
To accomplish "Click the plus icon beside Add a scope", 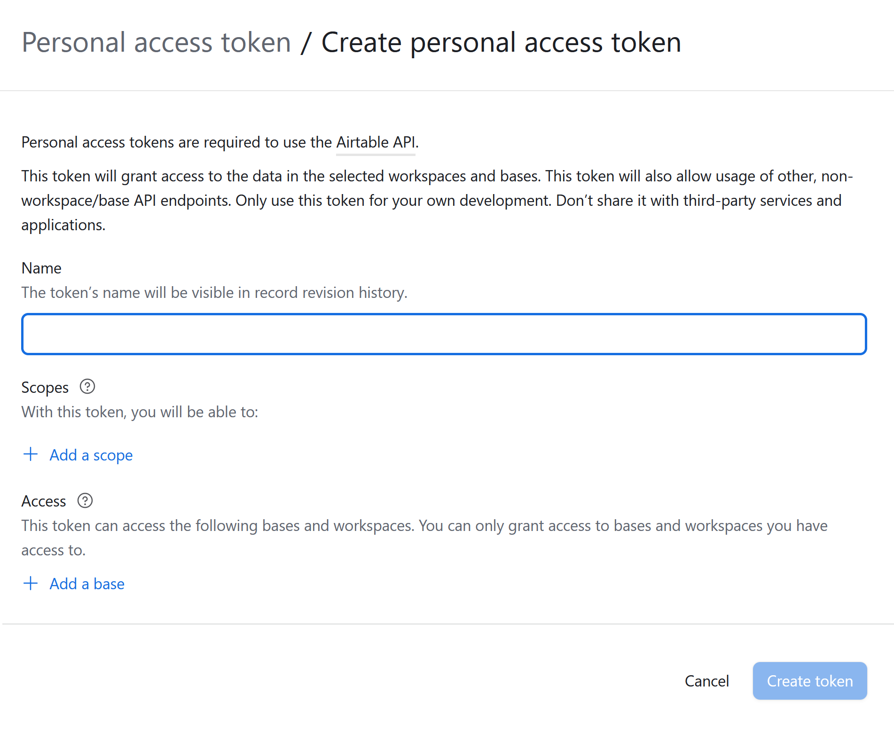I will coord(31,454).
